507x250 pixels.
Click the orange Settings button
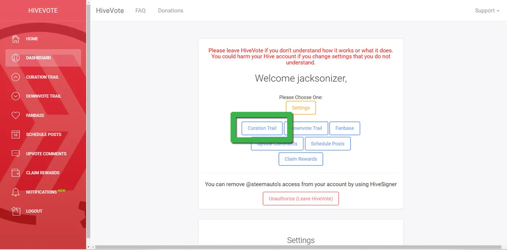point(301,108)
